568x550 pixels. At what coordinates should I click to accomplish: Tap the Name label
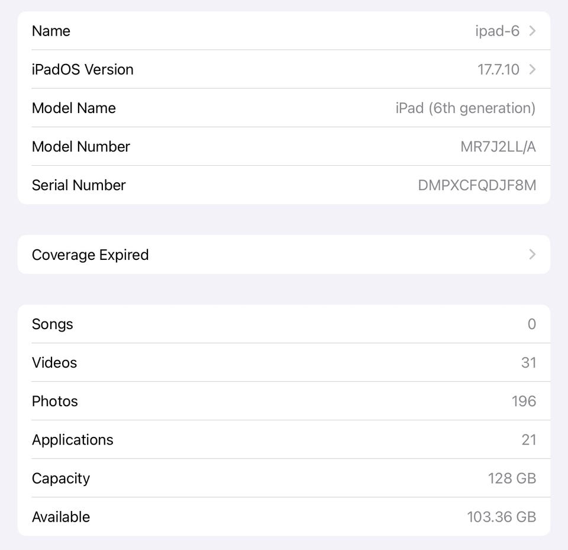(51, 31)
